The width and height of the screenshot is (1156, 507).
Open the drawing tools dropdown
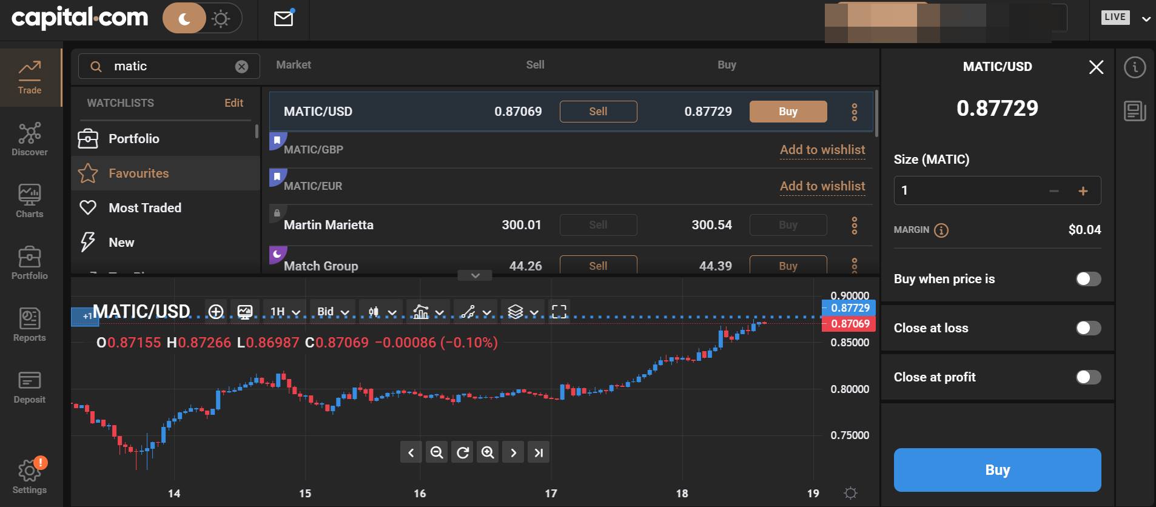476,312
